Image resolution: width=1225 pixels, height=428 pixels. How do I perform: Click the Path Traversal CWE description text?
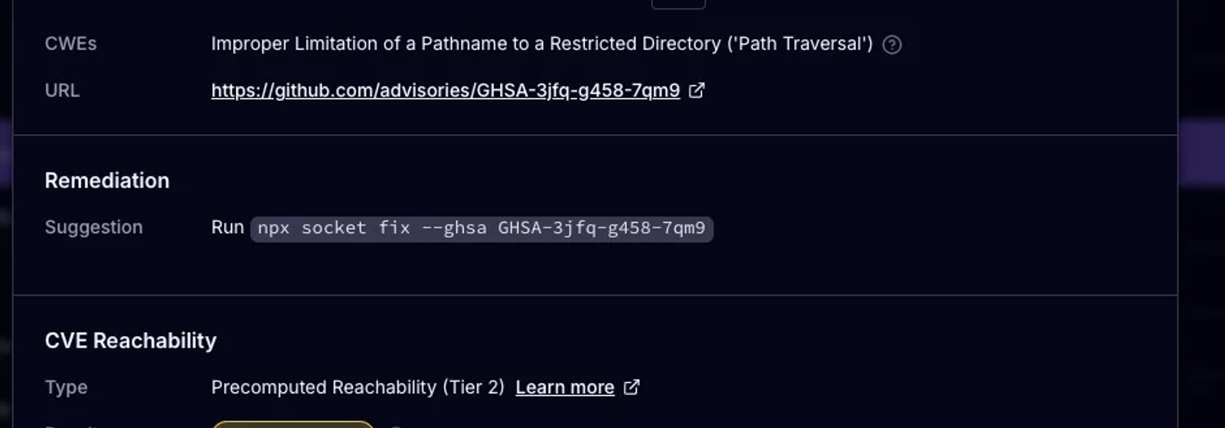tap(542, 44)
